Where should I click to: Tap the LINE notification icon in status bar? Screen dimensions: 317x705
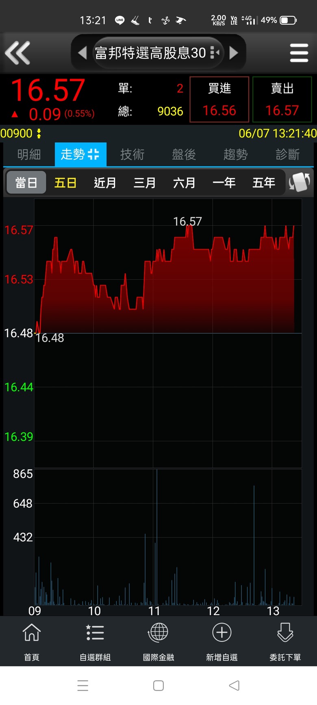[x=119, y=20]
